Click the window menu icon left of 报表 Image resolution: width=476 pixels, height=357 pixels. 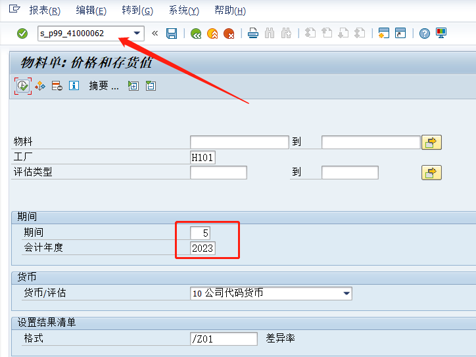tap(14, 9)
